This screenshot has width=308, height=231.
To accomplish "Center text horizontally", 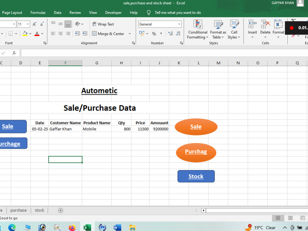I will 60,34.
